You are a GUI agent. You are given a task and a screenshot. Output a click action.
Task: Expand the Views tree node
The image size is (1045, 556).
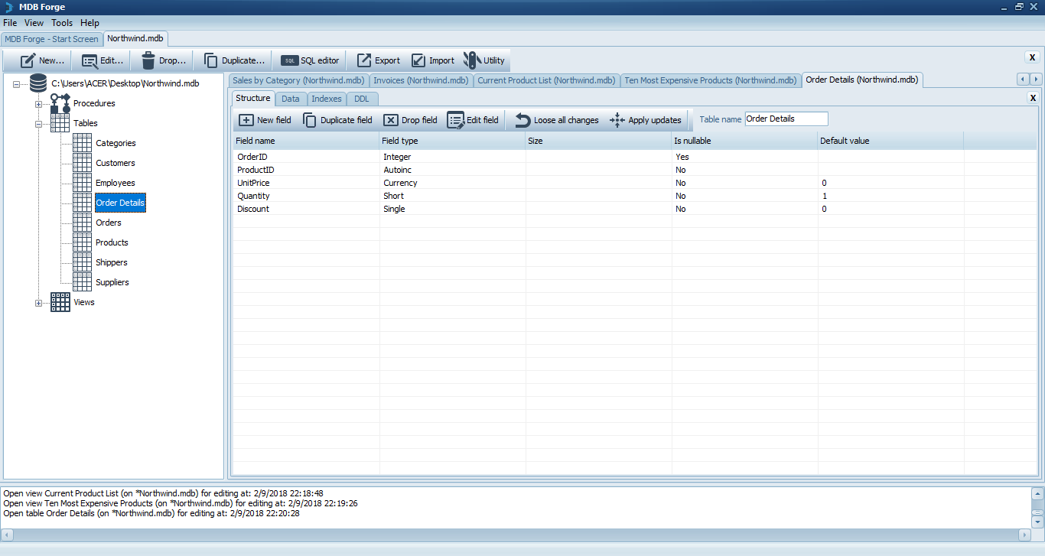[x=38, y=303]
